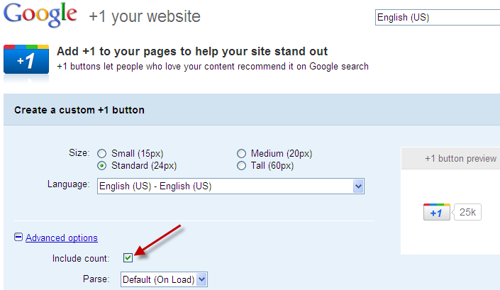Click the Google logo

coord(40,15)
